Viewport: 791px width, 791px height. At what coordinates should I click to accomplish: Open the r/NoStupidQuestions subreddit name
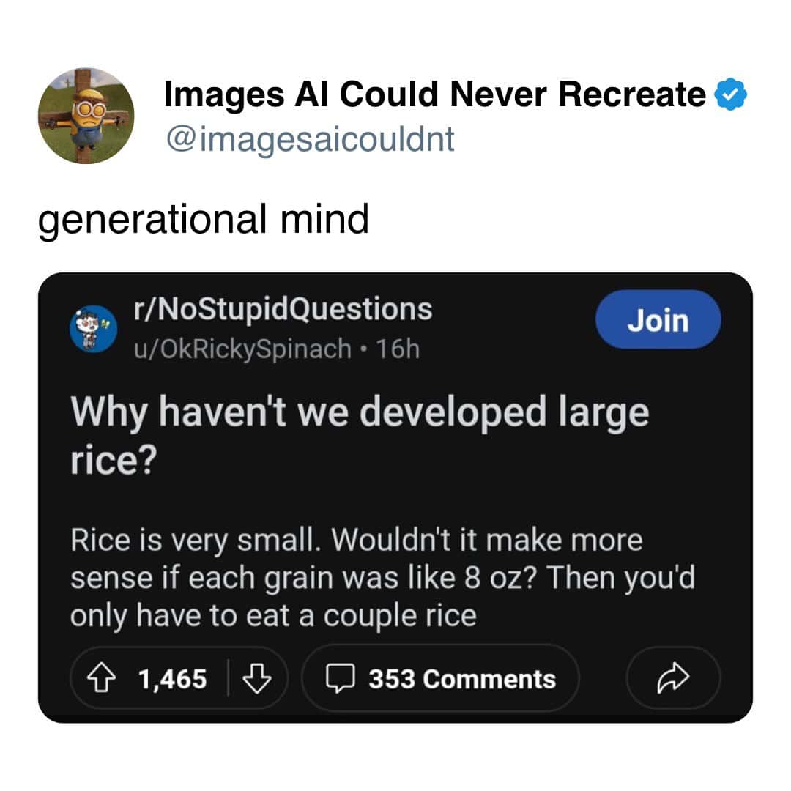click(x=282, y=309)
